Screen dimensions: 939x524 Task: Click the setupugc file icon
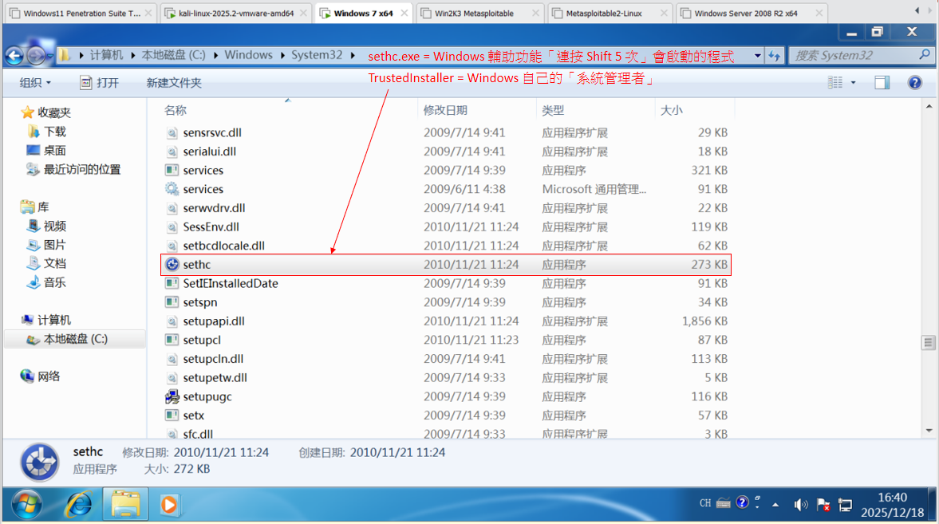pos(172,396)
